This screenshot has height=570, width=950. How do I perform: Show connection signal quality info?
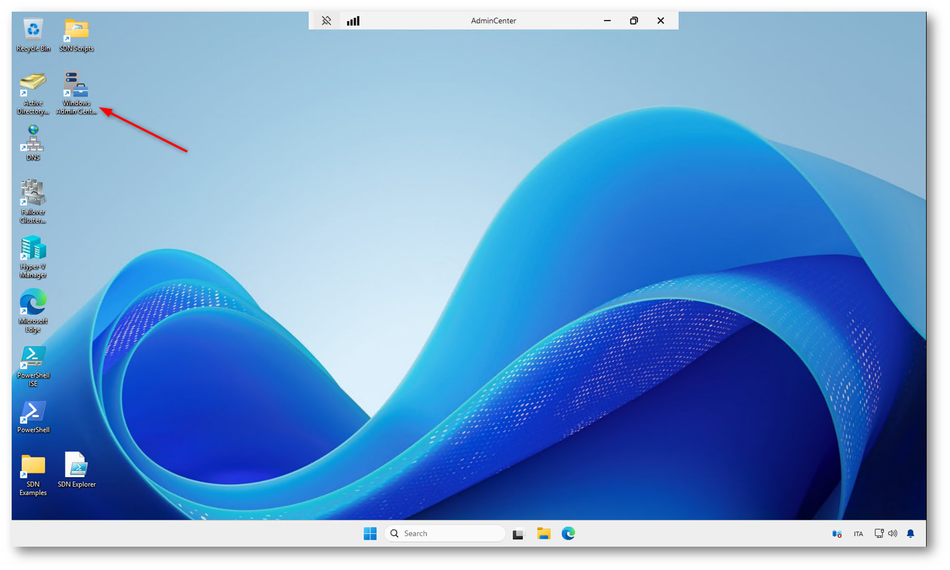click(x=353, y=21)
